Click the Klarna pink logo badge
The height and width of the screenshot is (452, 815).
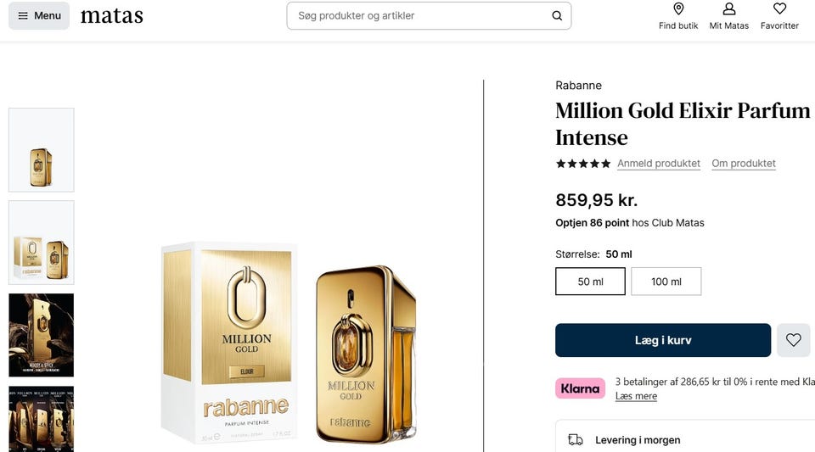(x=580, y=388)
